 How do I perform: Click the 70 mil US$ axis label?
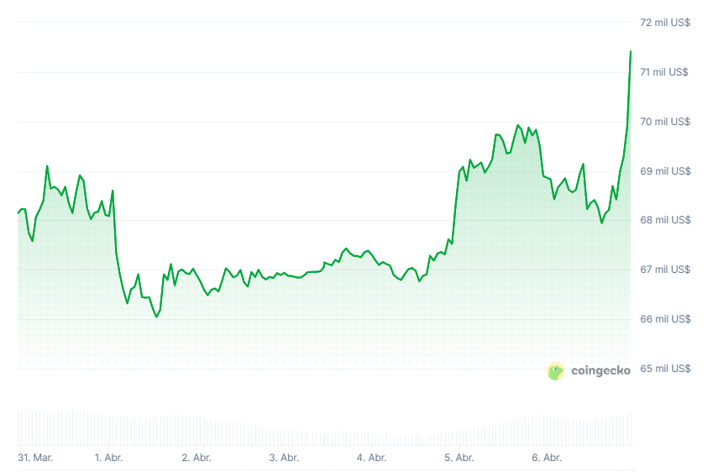point(664,122)
